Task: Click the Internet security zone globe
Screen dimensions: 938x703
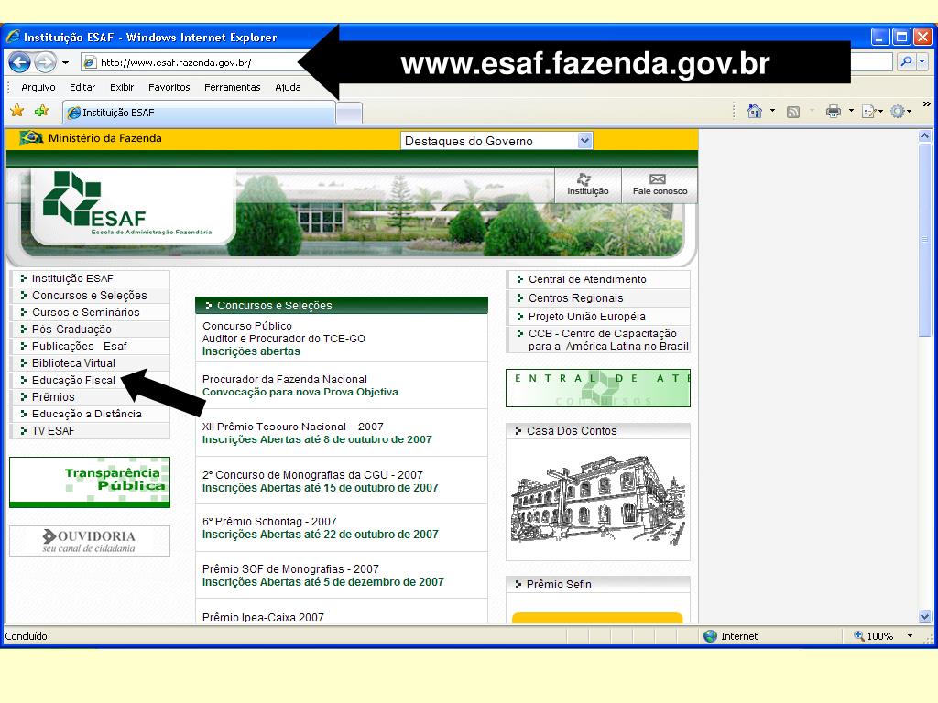Action: tap(711, 636)
